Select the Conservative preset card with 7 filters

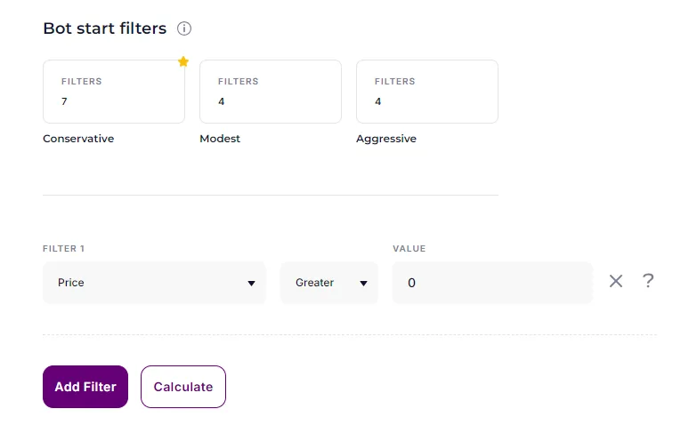point(114,92)
